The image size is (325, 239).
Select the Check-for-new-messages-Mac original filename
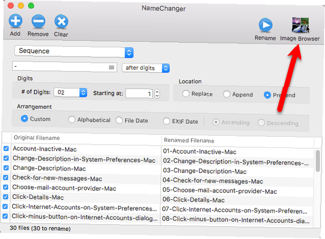[x=57, y=178]
